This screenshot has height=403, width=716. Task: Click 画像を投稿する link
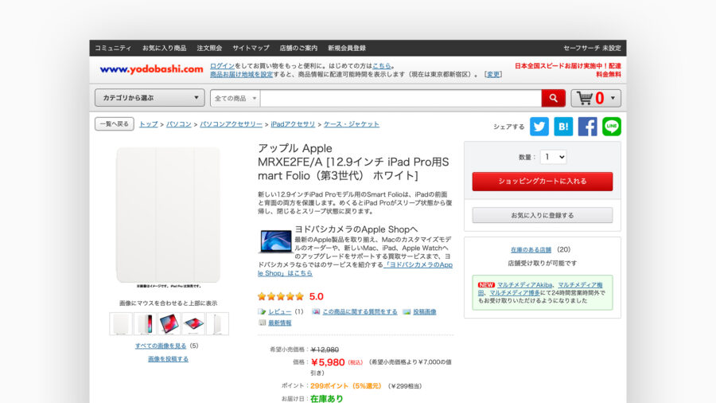(x=168, y=359)
